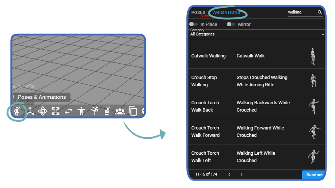Open the hand pose peace-sign icon
This screenshot has width=335, height=188.
tap(107, 111)
